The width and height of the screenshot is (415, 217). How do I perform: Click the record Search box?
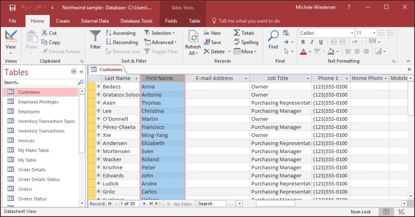click(x=212, y=204)
